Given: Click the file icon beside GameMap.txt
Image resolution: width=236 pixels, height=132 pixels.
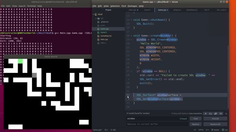Looking at the screenshot, I should click(x=98, y=36).
